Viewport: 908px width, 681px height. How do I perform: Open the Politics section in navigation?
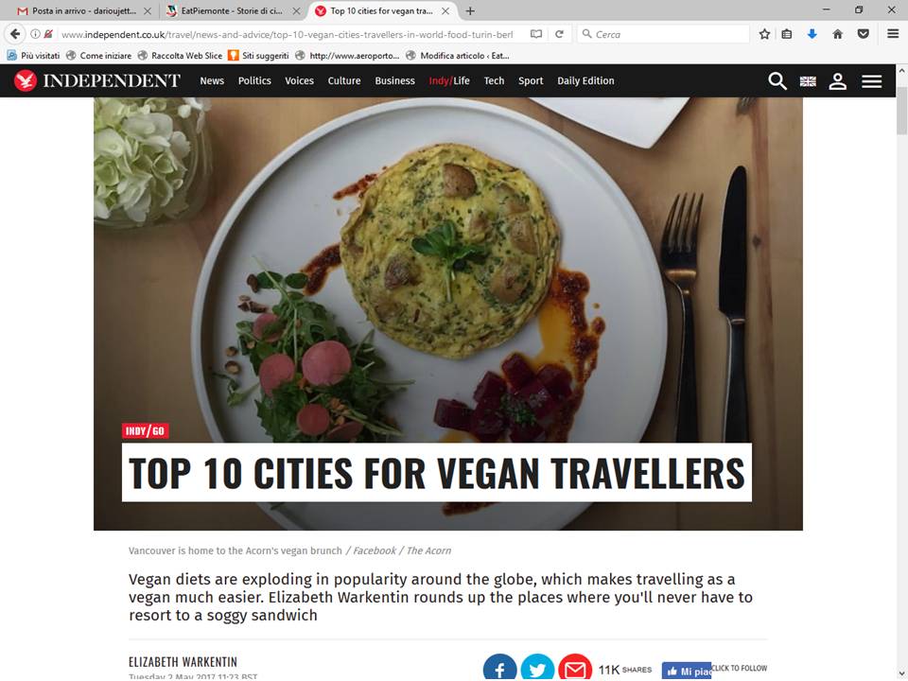(254, 81)
